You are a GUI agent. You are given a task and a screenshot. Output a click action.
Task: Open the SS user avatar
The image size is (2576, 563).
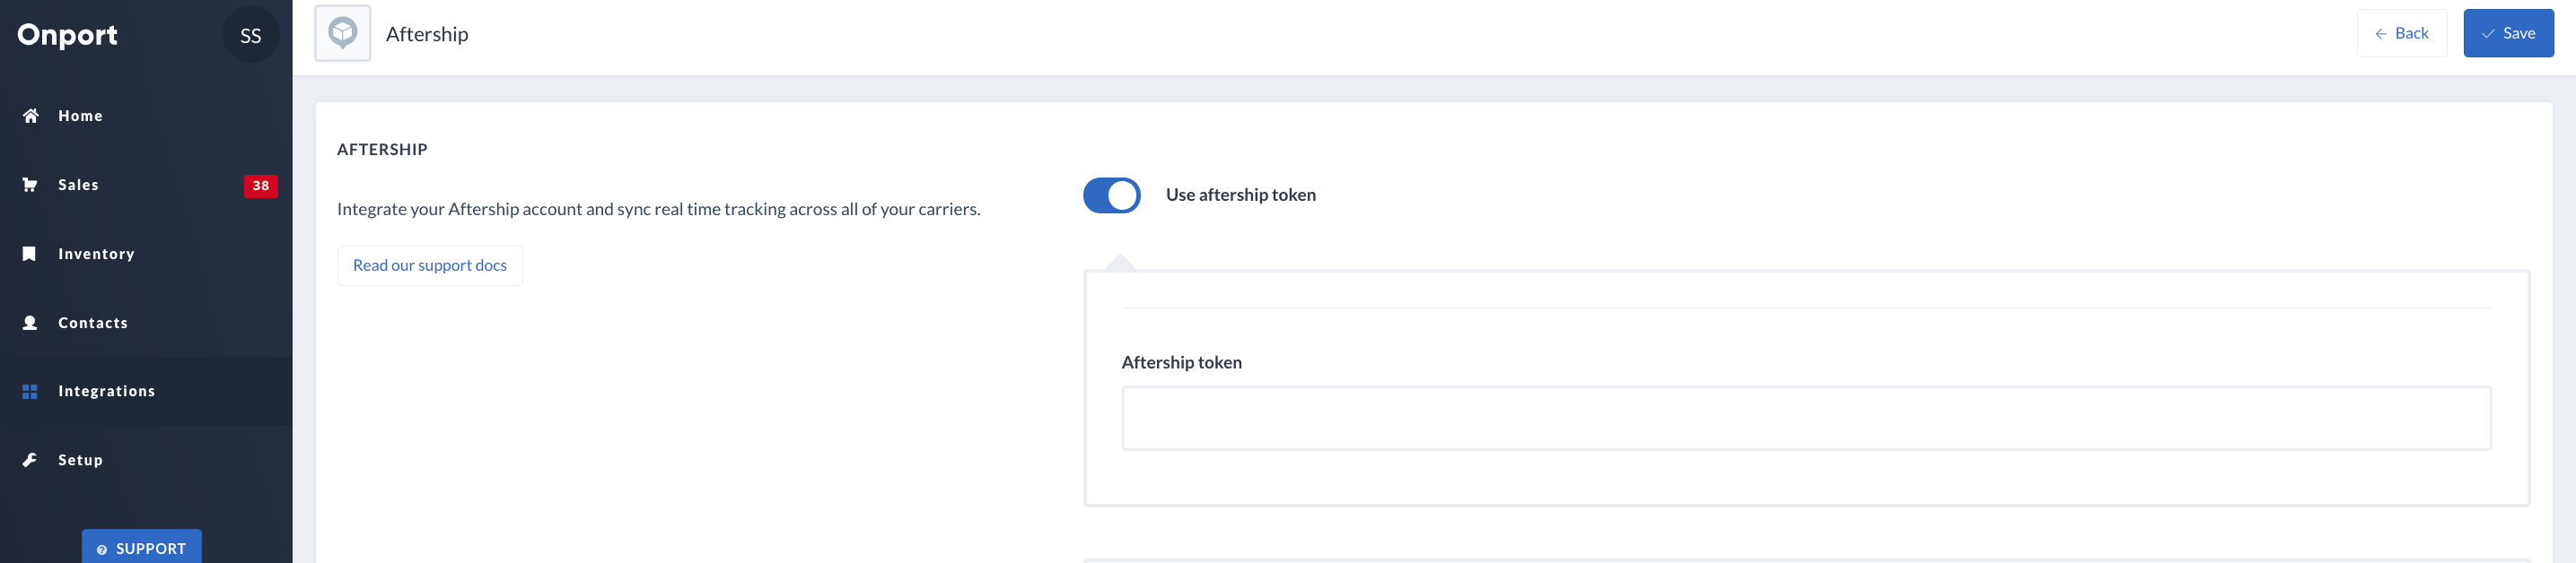click(250, 35)
